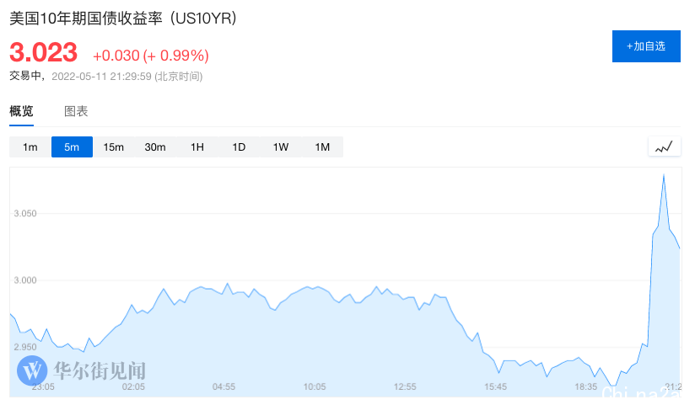This screenshot has height=405, width=695.
Task: Click the 10:05 time axis label
Action: [314, 386]
